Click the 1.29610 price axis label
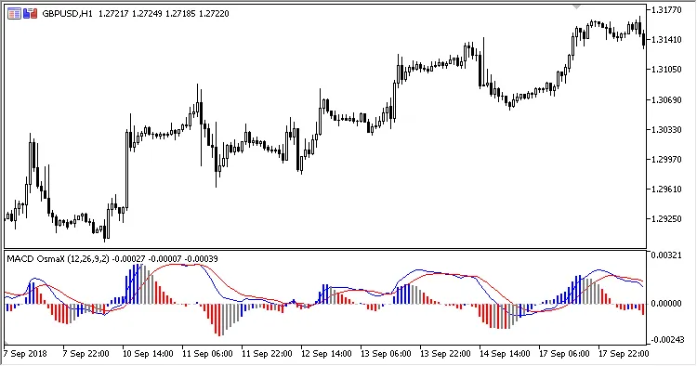The width and height of the screenshot is (697, 366). pyautogui.click(x=666, y=190)
